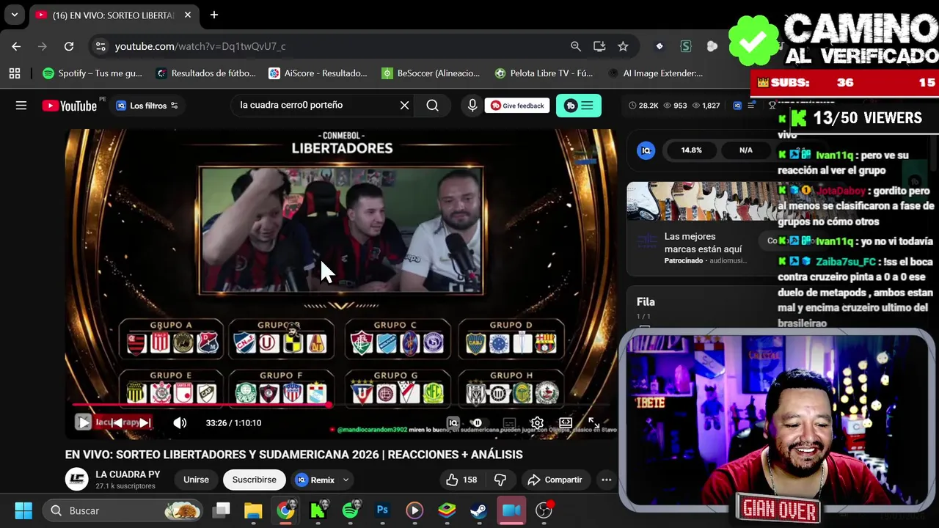Click the 1,827 views stat
The image size is (939, 528).
[x=706, y=106]
